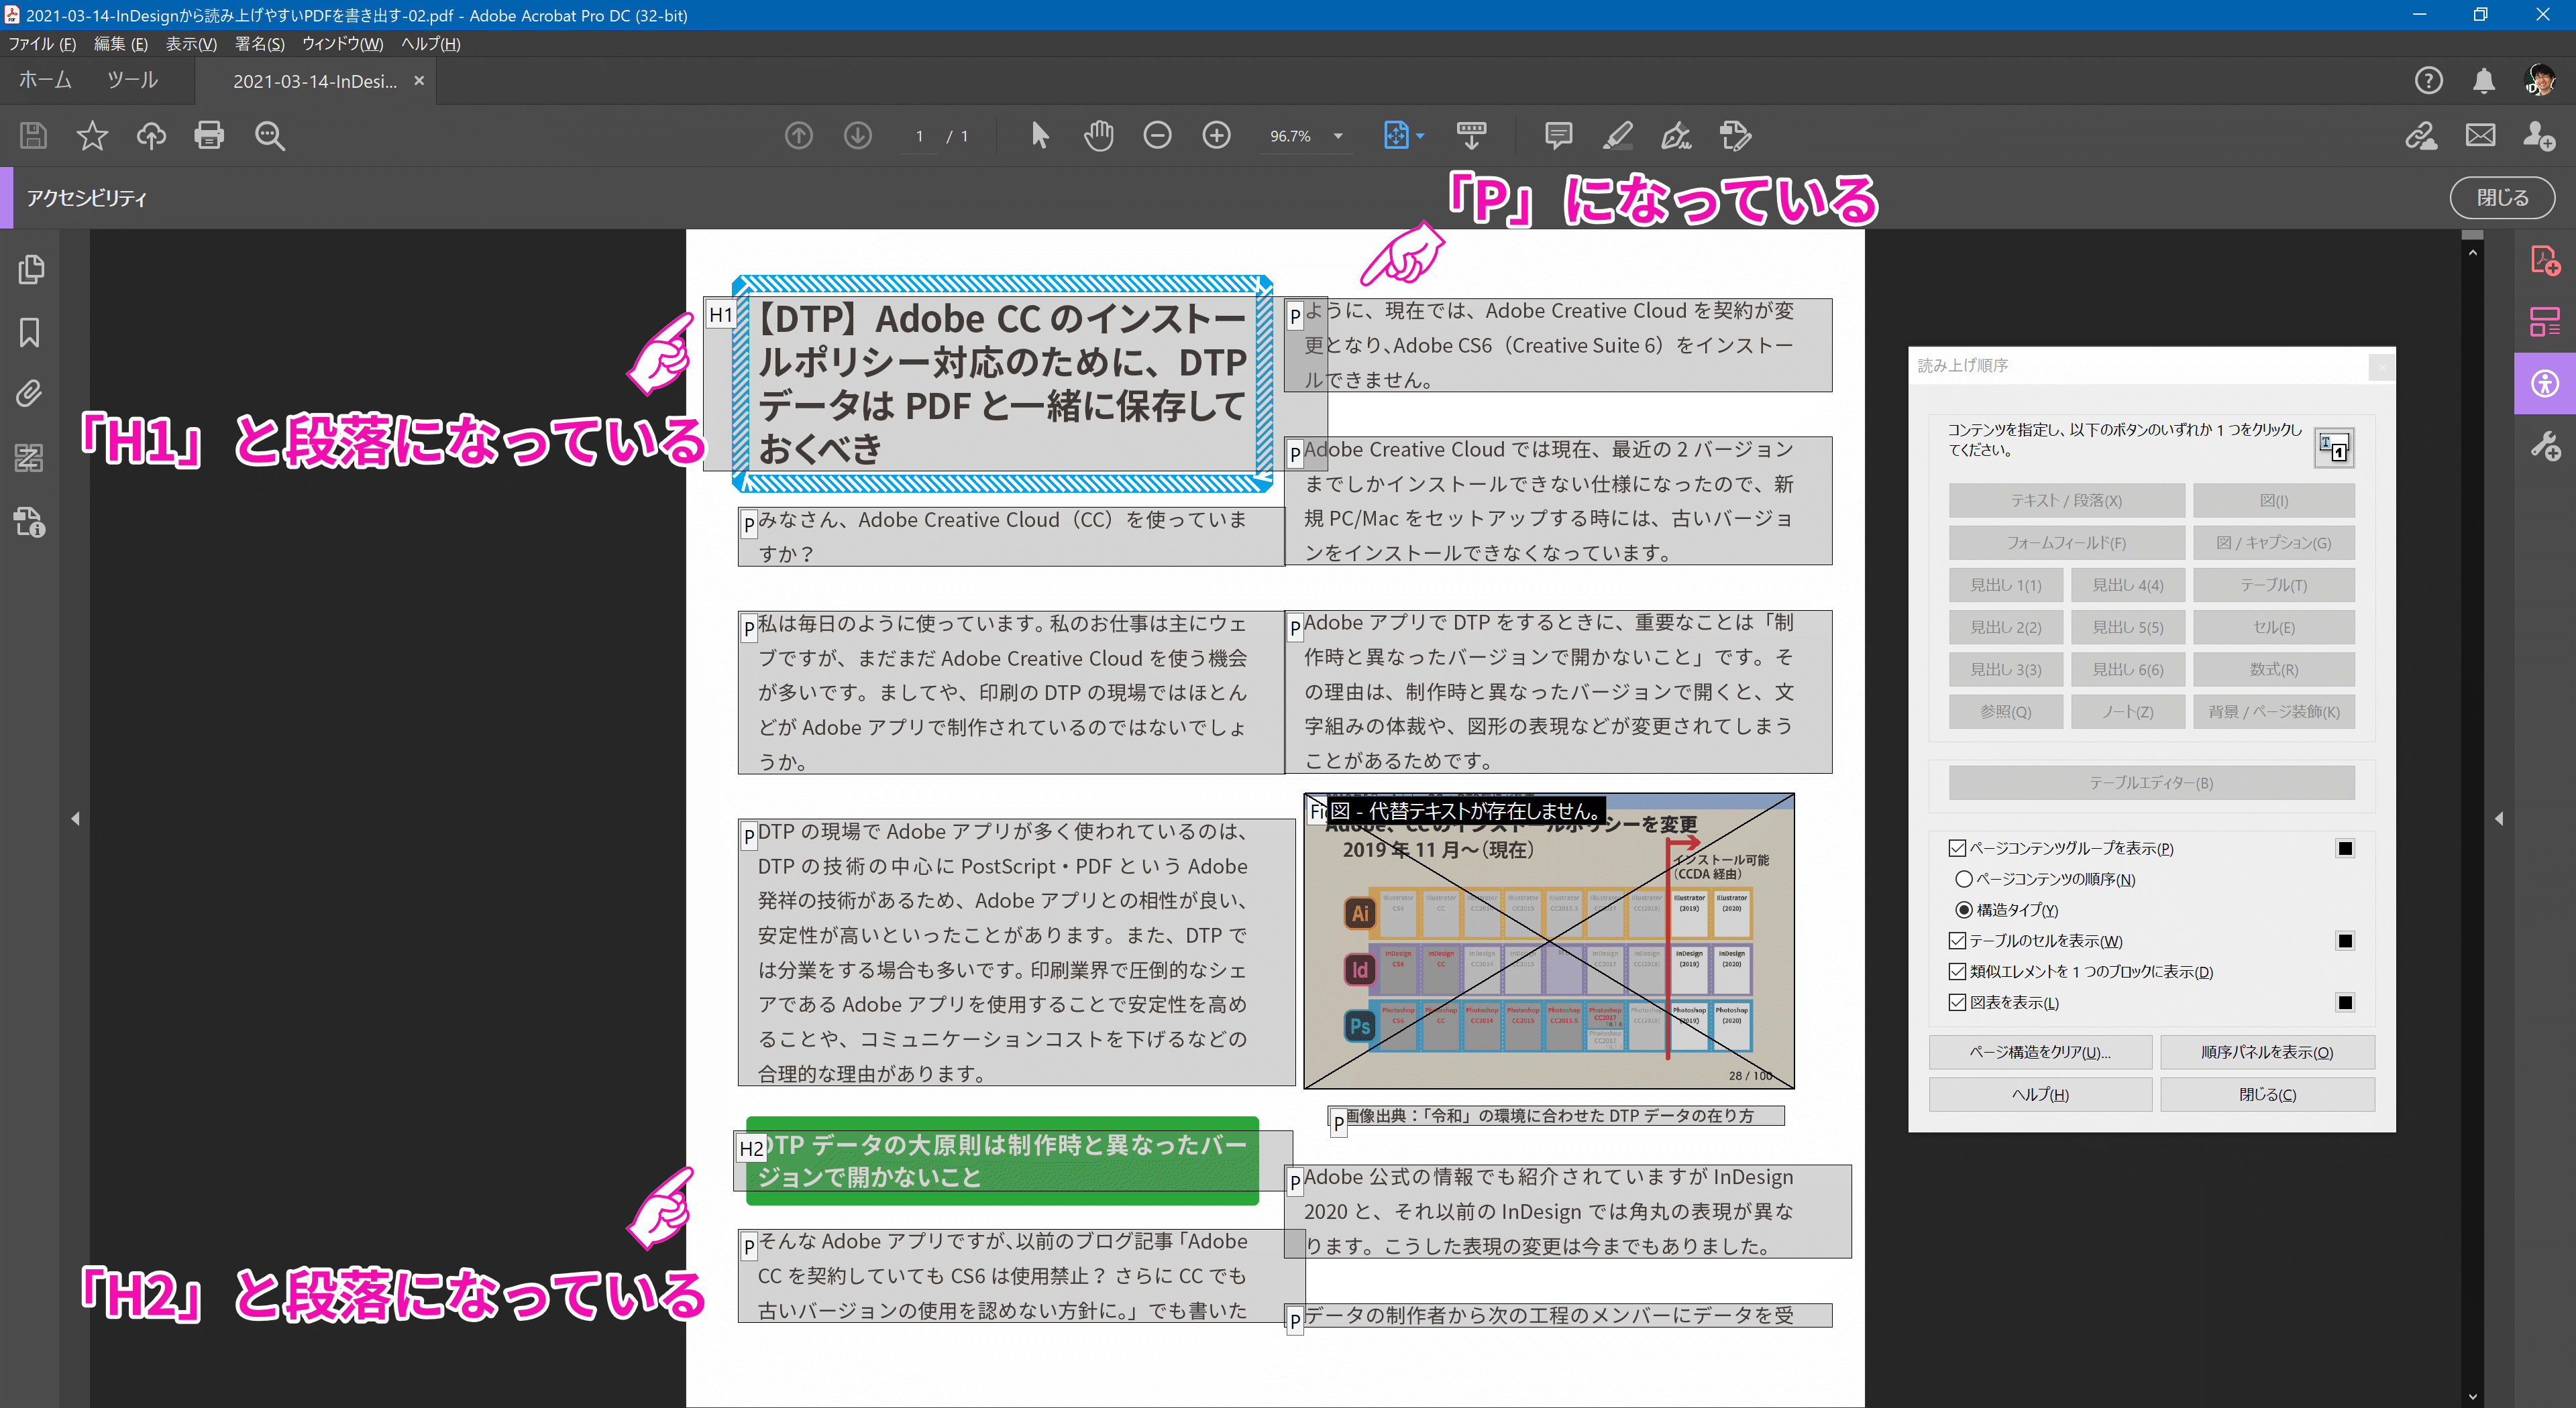Viewport: 2576px width, 1408px height.
Task: Click the H2 tag label on green heading
Action: 751,1148
